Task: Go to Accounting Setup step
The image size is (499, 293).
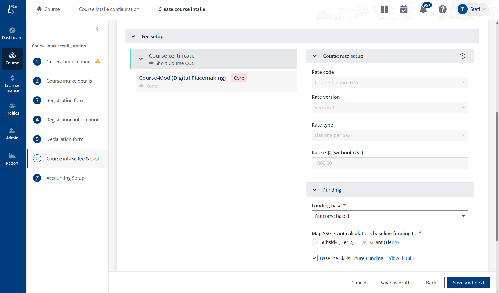Action: pyautogui.click(x=65, y=178)
